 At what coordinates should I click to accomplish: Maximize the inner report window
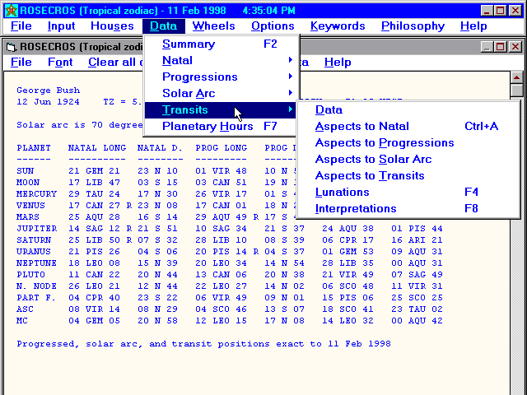[x=500, y=47]
